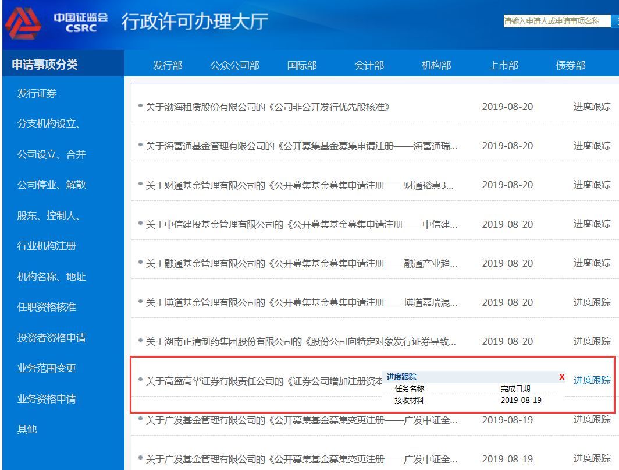Click the 申请事项分类 sidebar heading

pos(45,65)
